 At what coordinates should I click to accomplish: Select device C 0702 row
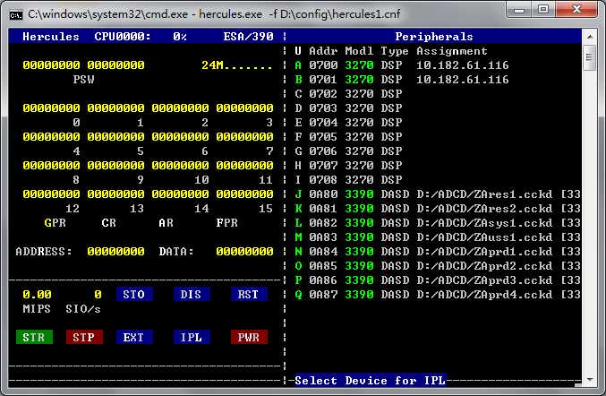click(348, 93)
